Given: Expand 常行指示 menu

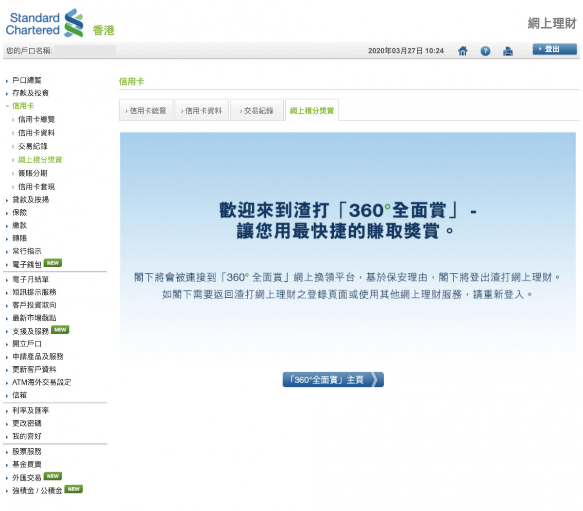Looking at the screenshot, I should point(27,251).
